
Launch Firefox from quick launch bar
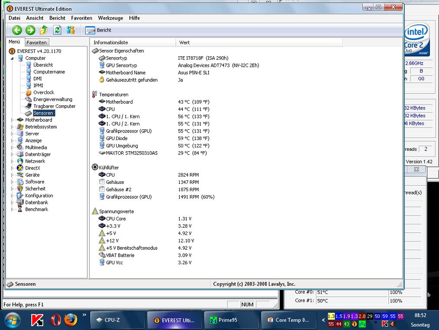tap(71, 320)
